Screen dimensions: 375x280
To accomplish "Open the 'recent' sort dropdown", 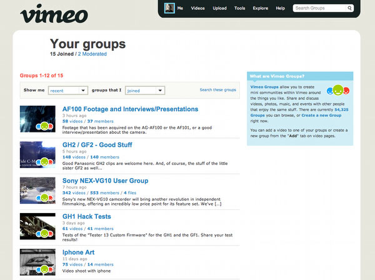I will coord(68,91).
